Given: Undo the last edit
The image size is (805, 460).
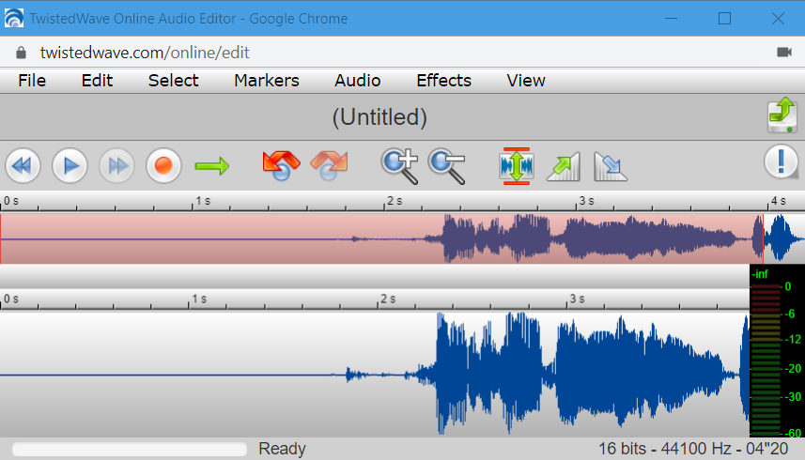Looking at the screenshot, I should point(281,166).
